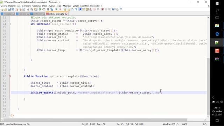
Task: Launch Microsoft Edge from the taskbar
Action: pyautogui.click(x=217, y=34)
